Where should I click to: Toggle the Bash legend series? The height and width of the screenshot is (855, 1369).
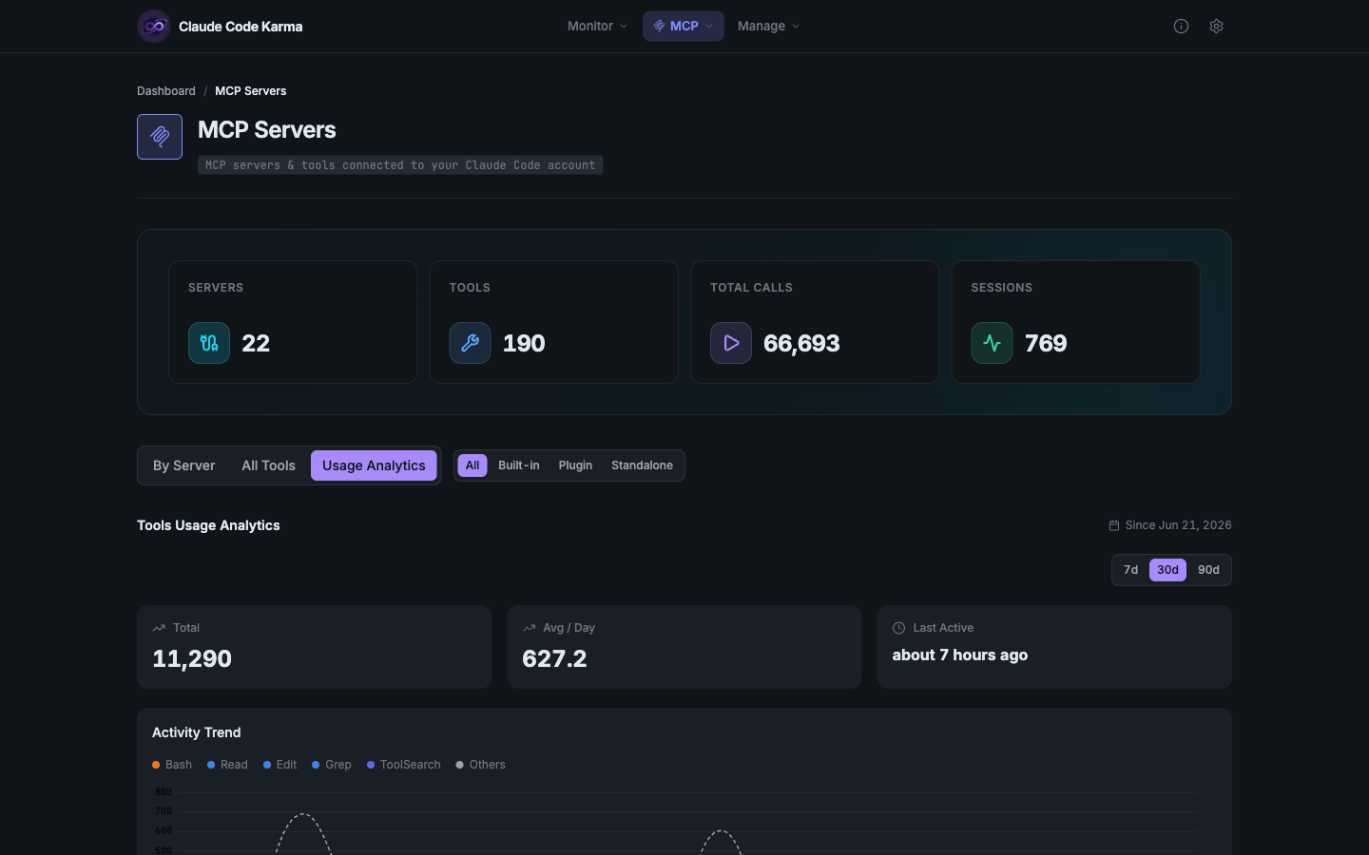(x=172, y=765)
